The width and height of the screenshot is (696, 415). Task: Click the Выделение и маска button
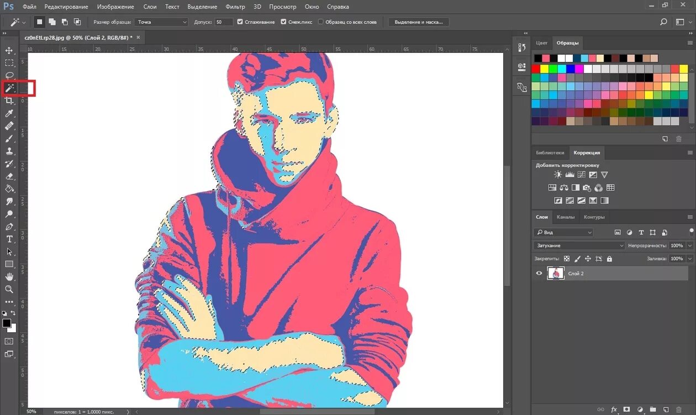pos(419,22)
